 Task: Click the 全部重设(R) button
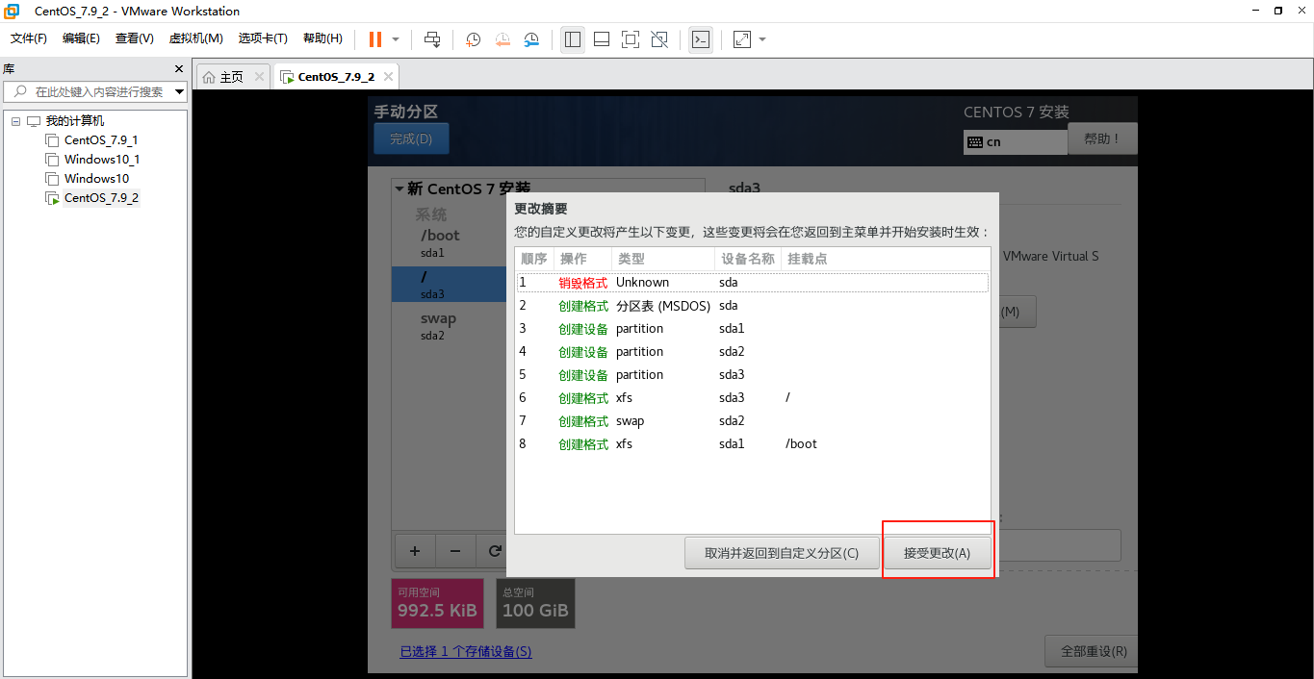1093,651
